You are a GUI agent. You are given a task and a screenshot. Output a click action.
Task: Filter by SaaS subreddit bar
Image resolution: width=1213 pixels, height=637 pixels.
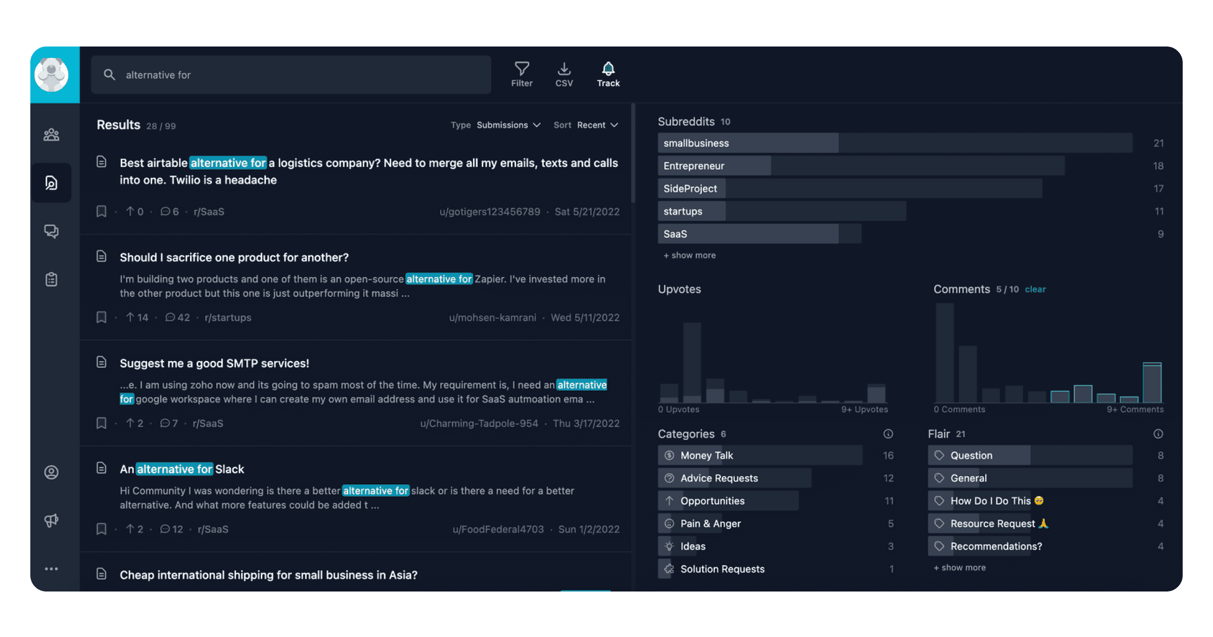click(x=760, y=234)
